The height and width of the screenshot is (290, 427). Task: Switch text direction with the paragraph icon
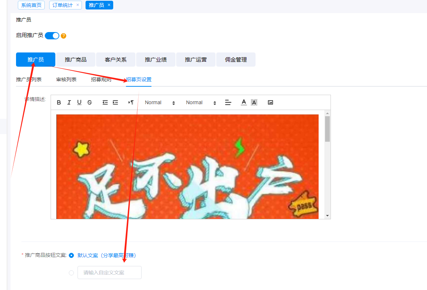(131, 102)
